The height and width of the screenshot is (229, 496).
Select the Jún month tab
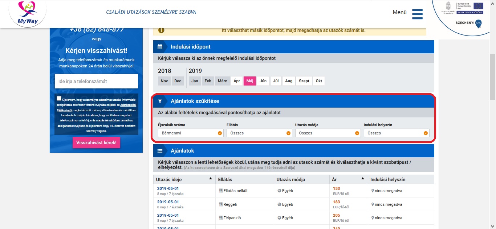pos(263,81)
